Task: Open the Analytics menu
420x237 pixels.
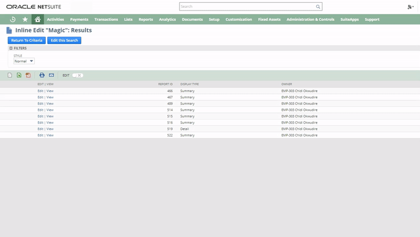Action: coord(167,19)
